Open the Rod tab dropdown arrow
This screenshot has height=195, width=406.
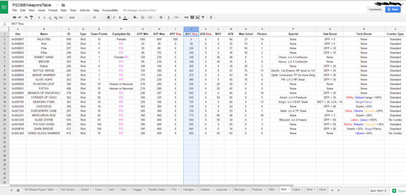(288, 189)
